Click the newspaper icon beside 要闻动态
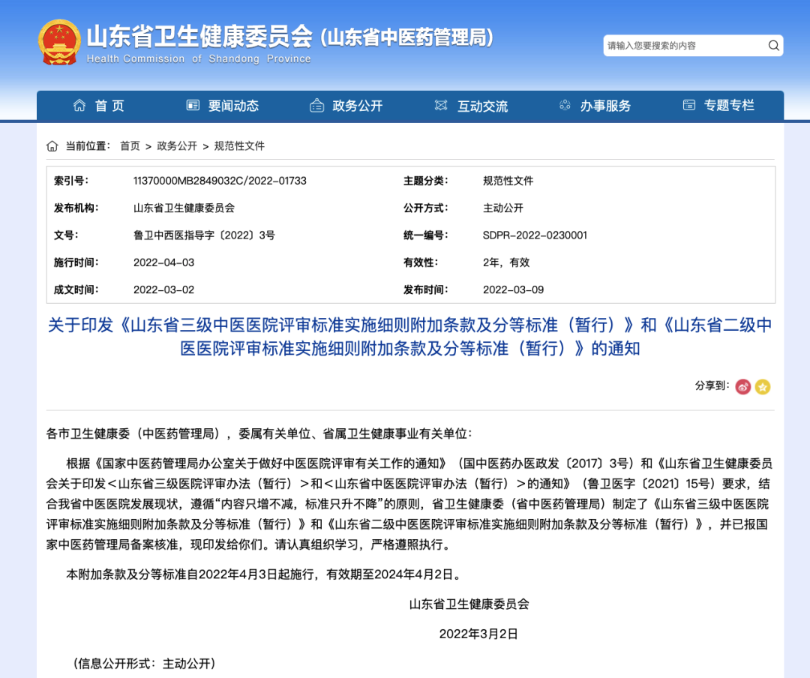Viewport: 810px width, 678px height. point(193,105)
